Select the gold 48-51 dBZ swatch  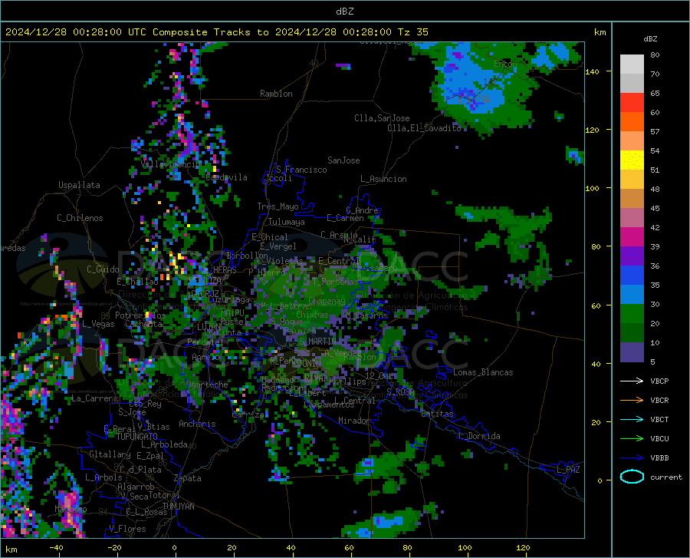(632, 180)
